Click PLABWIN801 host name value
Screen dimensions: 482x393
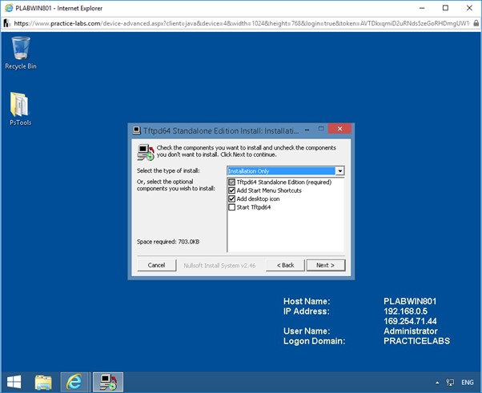410,301
